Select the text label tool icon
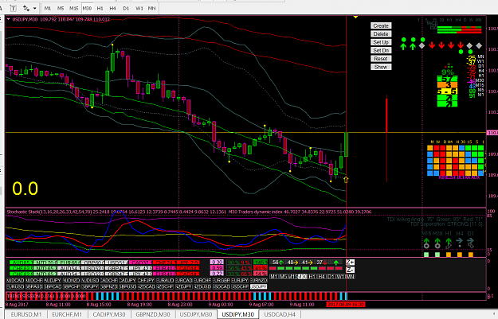 pyautogui.click(x=13, y=8)
